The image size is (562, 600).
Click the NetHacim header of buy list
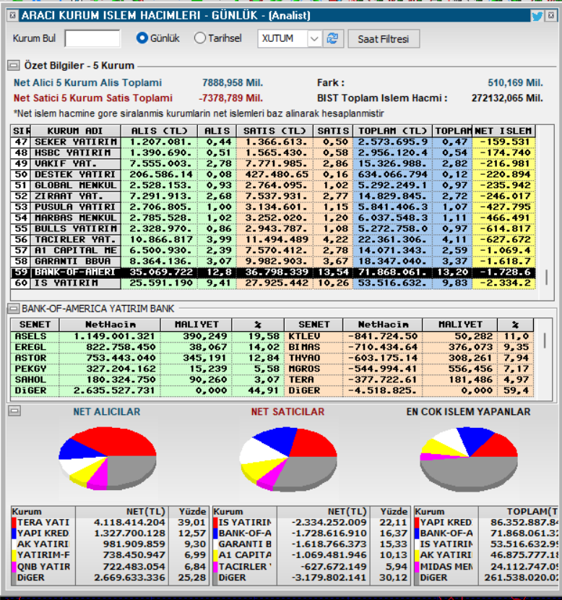tap(110, 325)
